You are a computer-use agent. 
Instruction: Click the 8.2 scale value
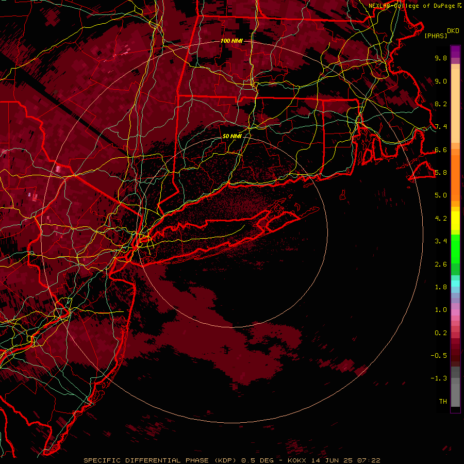click(x=441, y=104)
